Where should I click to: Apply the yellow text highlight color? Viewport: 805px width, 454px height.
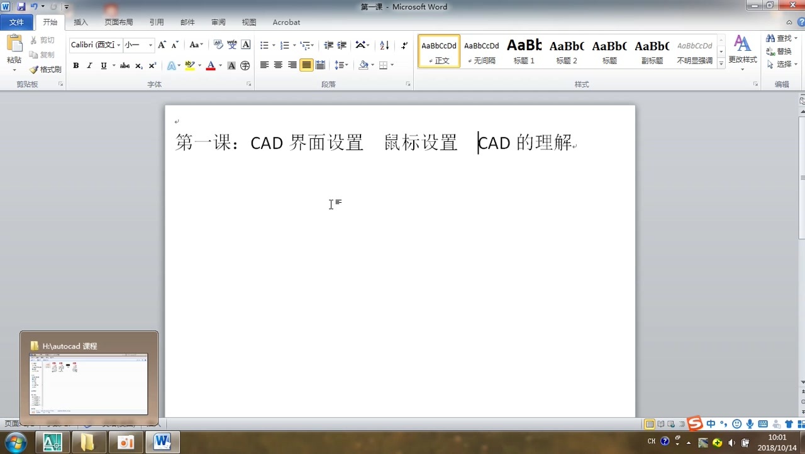(x=190, y=65)
